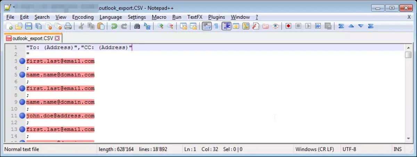Paste from clipboard via toolbar icon
Image resolution: width=417 pixels, height=157 pixels.
click(101, 26)
